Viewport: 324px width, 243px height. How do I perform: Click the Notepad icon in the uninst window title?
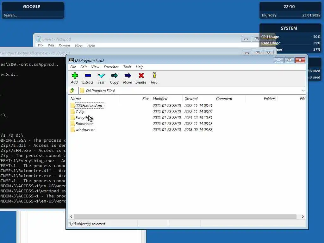click(39, 39)
